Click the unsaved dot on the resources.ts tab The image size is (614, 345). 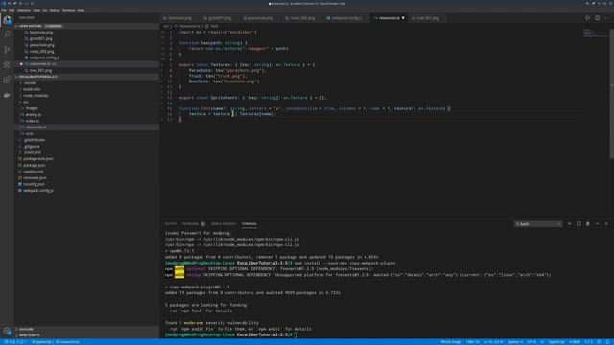[x=403, y=18]
